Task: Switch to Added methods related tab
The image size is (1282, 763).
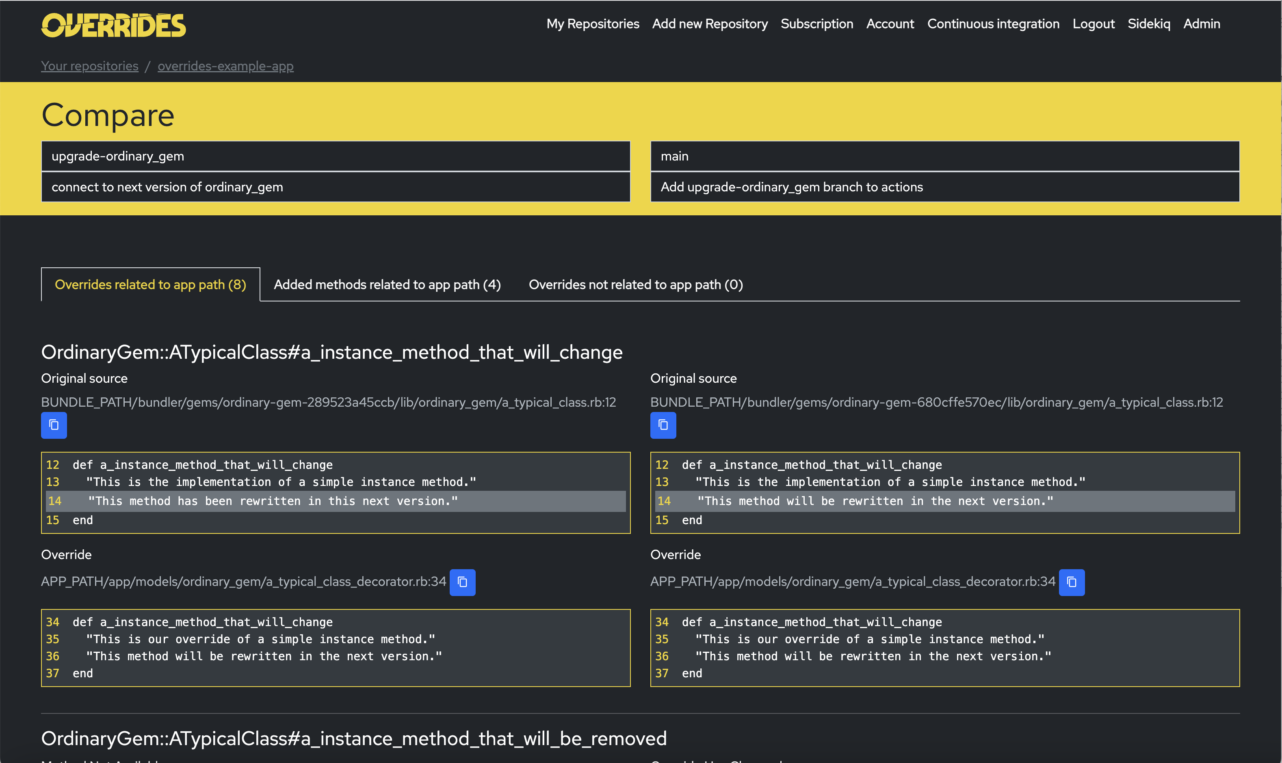Action: click(387, 284)
